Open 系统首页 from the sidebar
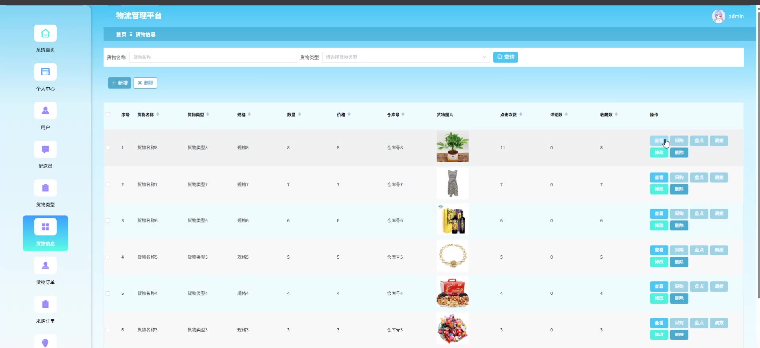 pos(45,39)
